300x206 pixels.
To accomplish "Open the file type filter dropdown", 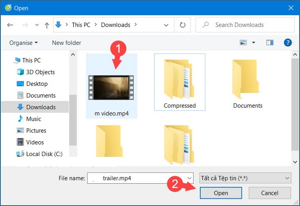I will pos(245,178).
